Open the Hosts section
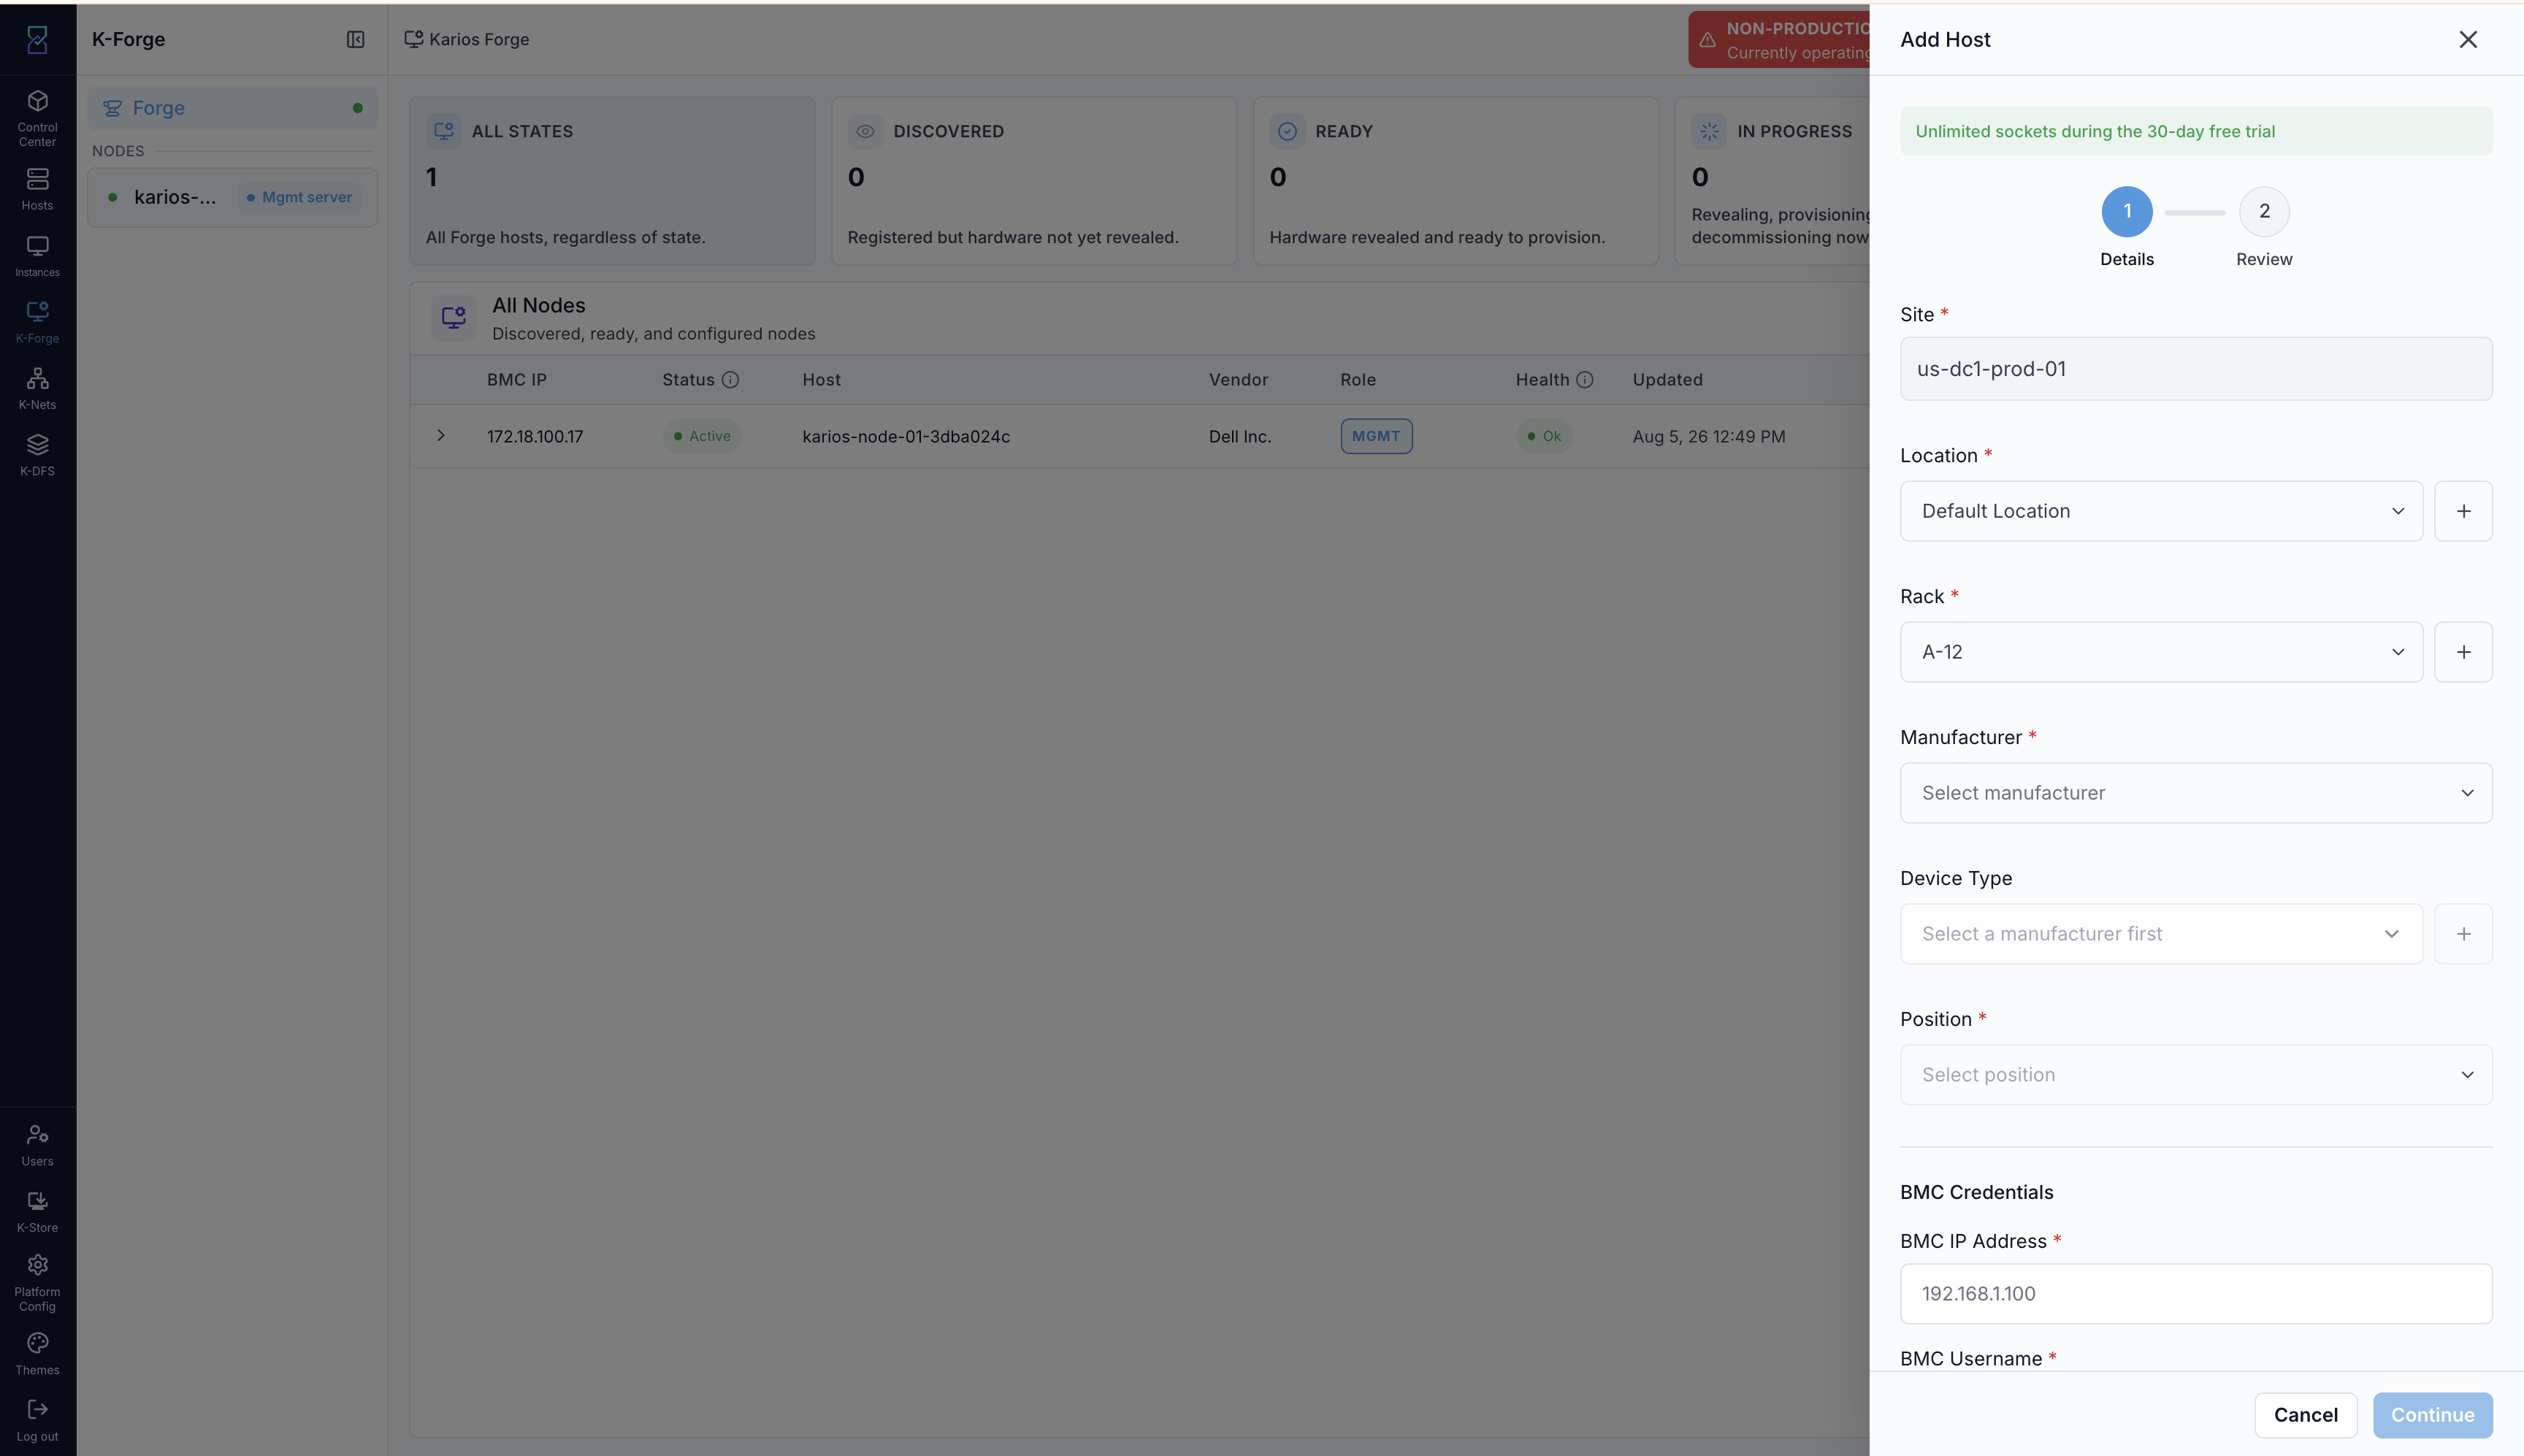 pyautogui.click(x=37, y=189)
